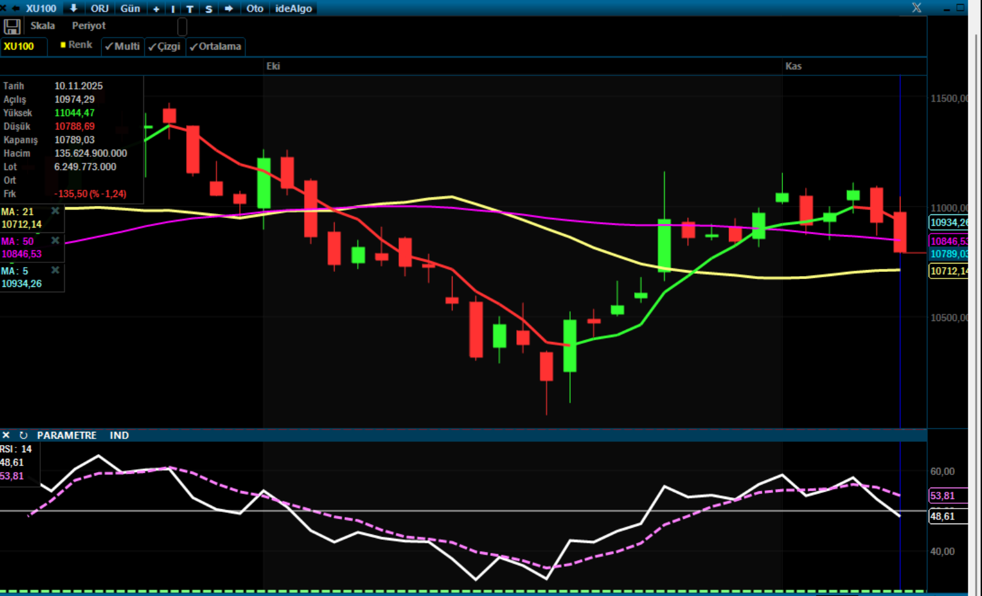Click the T button in top toolbar

[x=190, y=9]
